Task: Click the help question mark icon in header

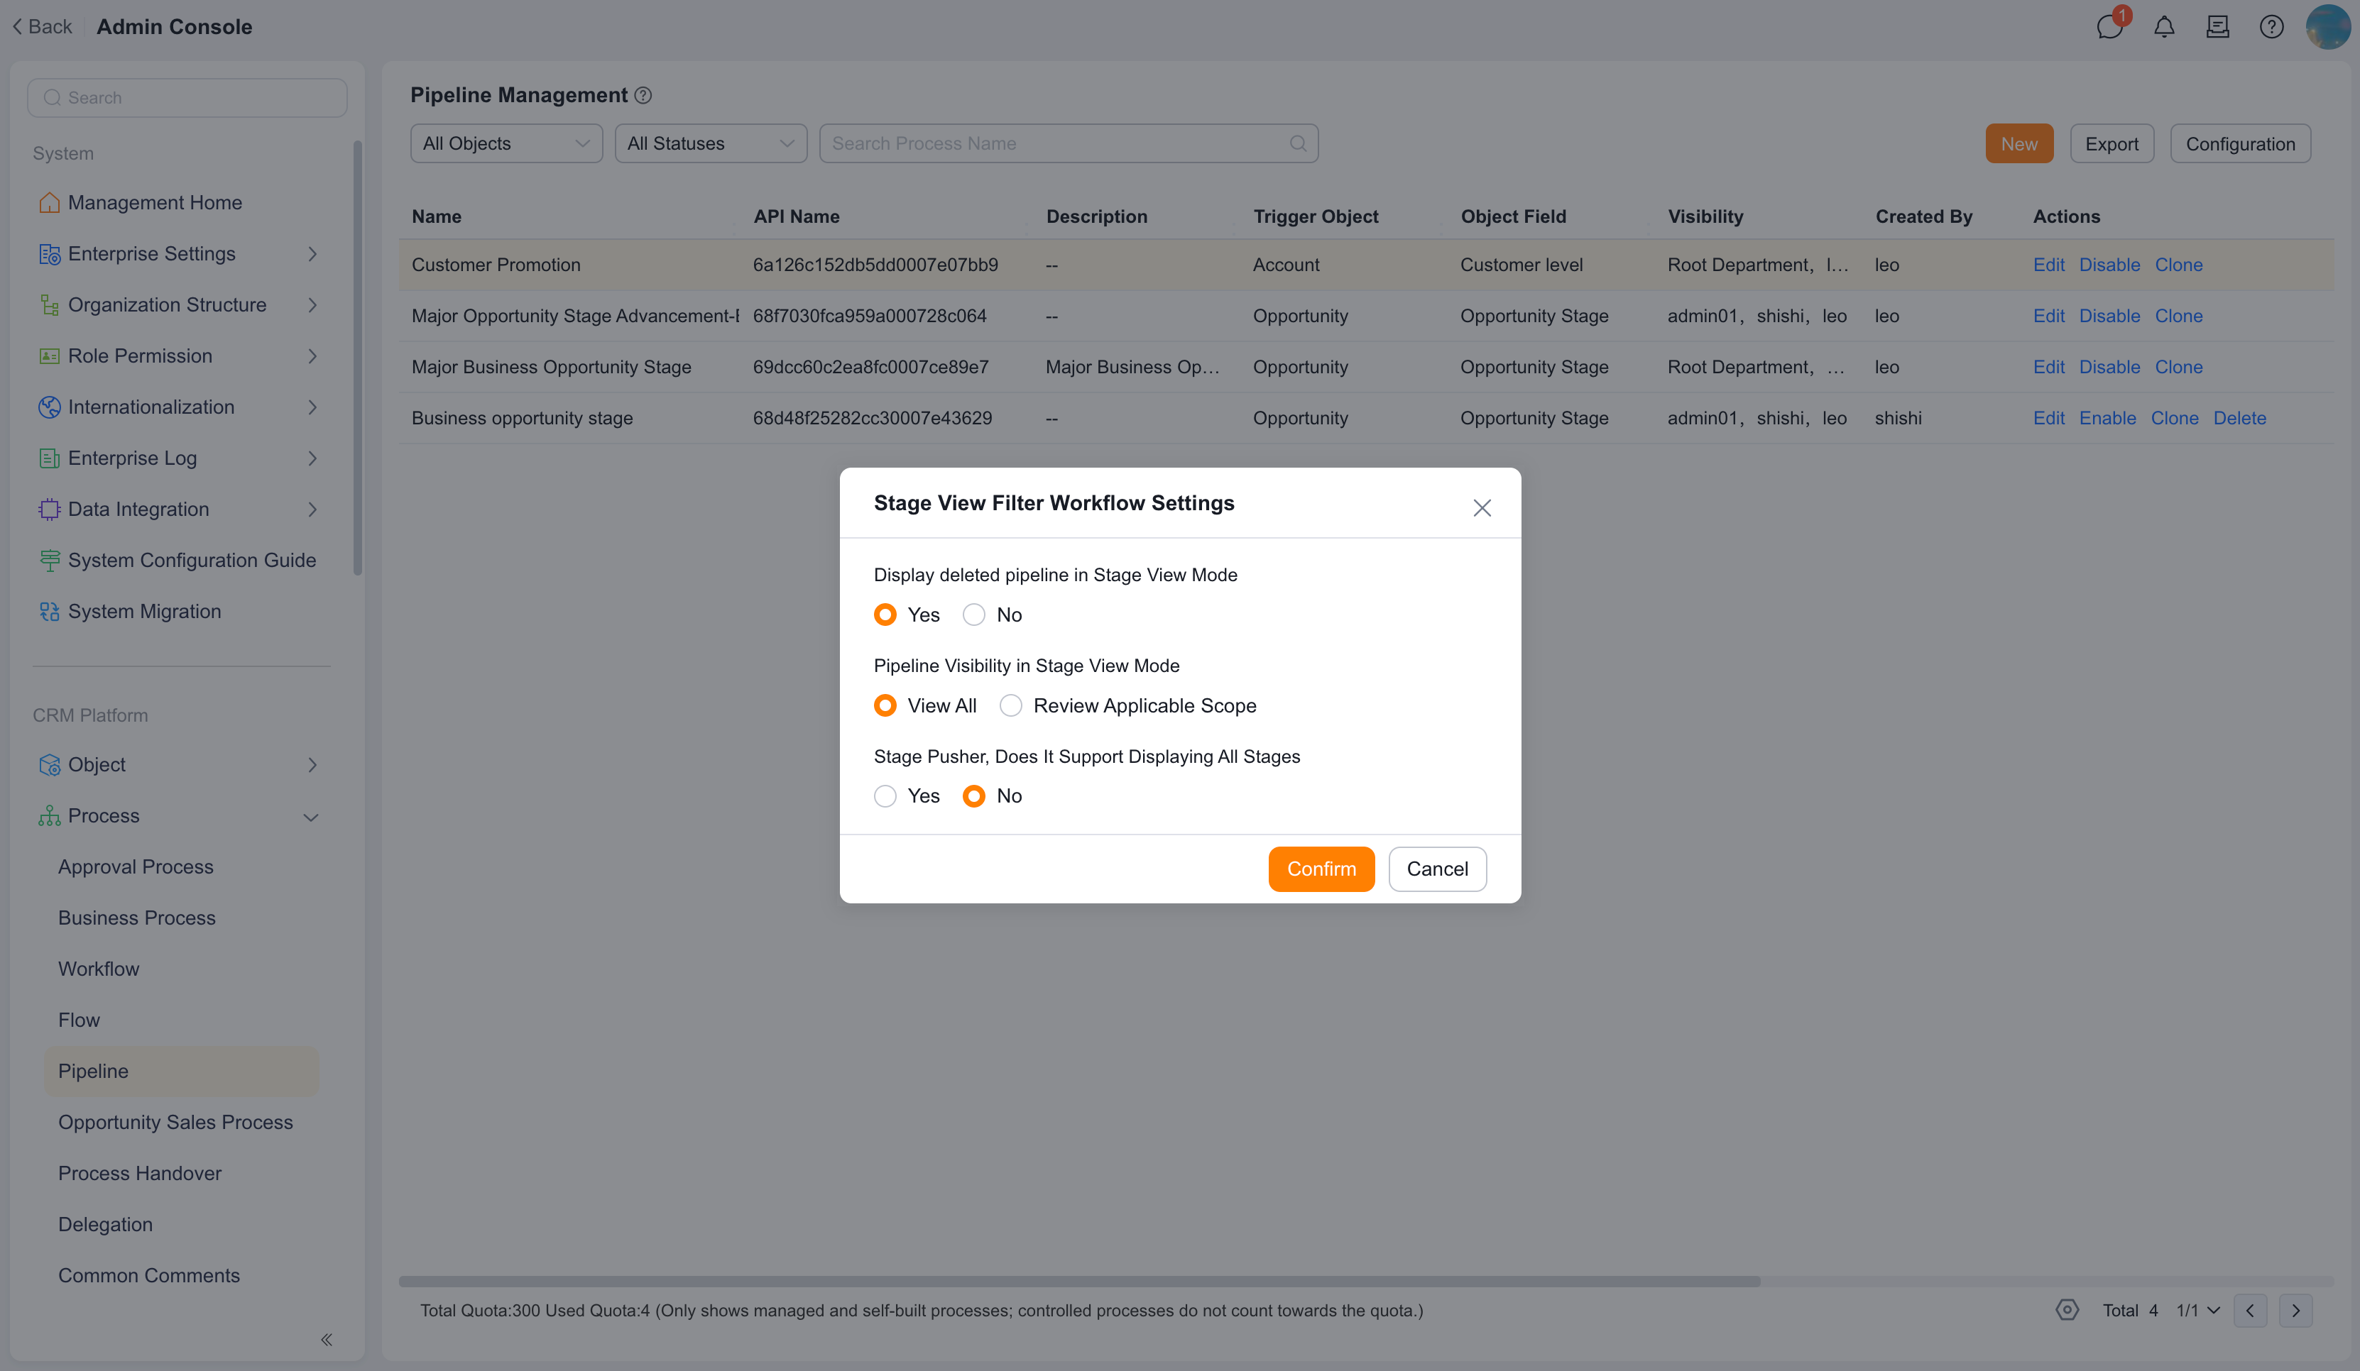Action: pos(2272,26)
